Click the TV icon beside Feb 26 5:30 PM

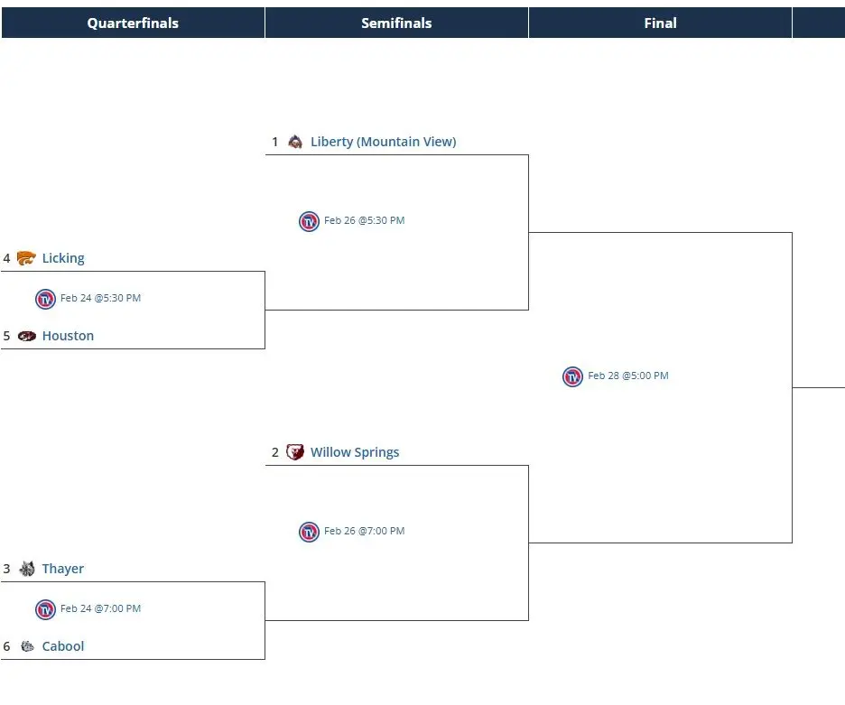pyautogui.click(x=309, y=221)
